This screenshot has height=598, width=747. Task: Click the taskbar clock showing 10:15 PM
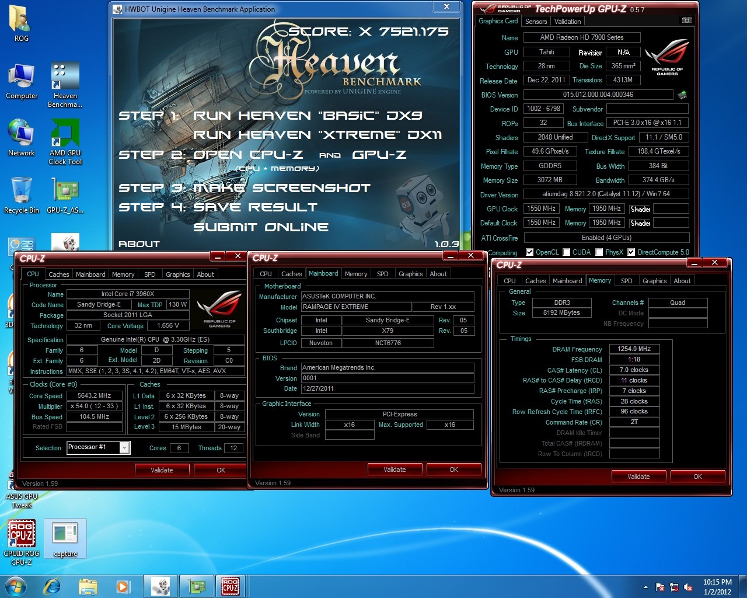(x=717, y=586)
